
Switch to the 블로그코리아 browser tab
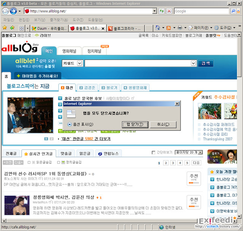tap(125, 28)
